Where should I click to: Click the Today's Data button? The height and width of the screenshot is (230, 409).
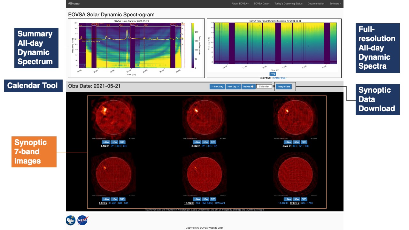pyautogui.click(x=284, y=87)
